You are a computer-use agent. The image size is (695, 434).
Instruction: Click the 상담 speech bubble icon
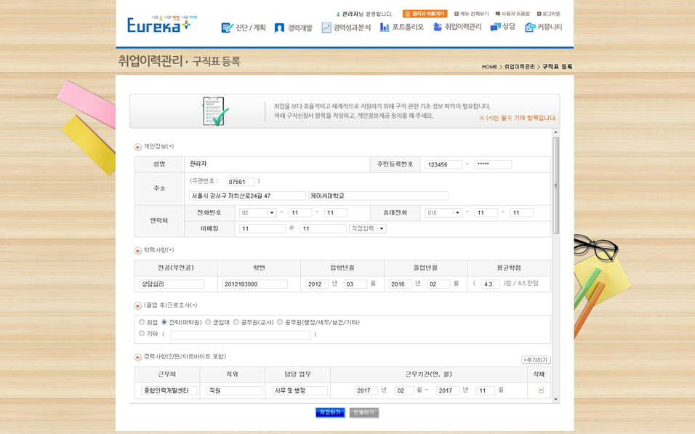pyautogui.click(x=495, y=27)
